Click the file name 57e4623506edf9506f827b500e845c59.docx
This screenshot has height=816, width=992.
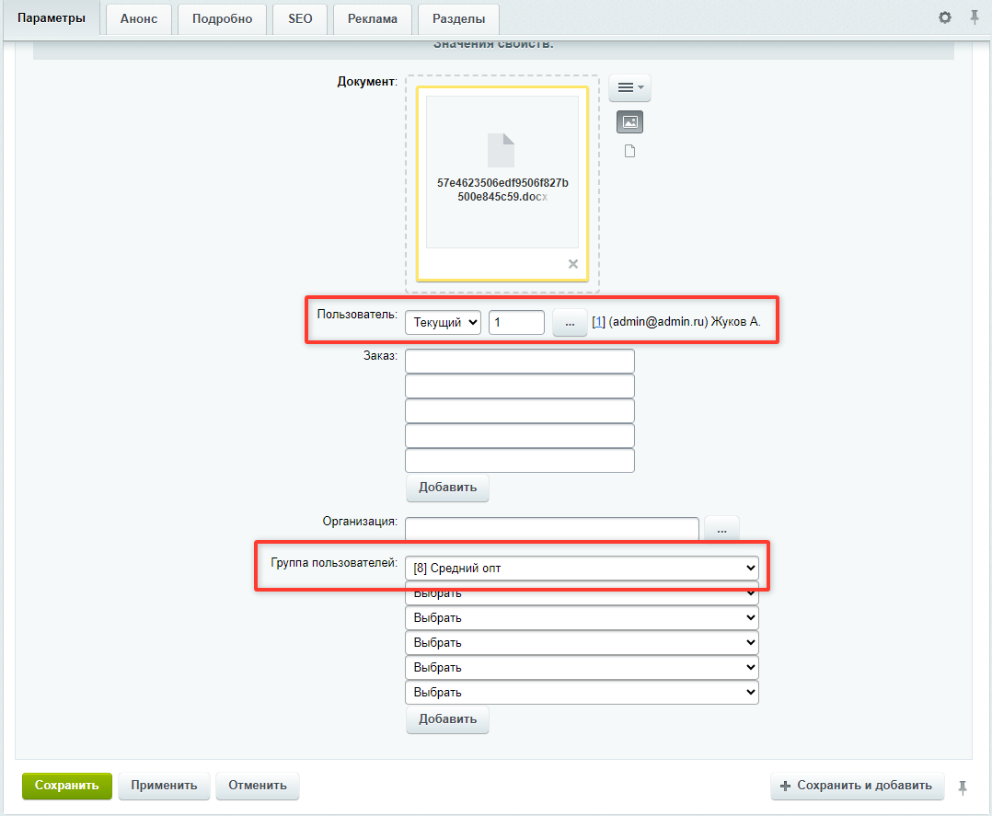point(502,190)
